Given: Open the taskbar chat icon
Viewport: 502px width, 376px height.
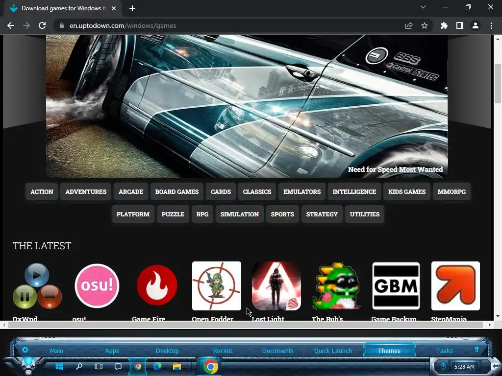Looking at the screenshot, I should pyautogui.click(x=118, y=366).
